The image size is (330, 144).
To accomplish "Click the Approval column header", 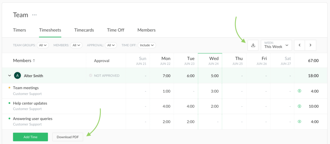I will [x=102, y=61].
